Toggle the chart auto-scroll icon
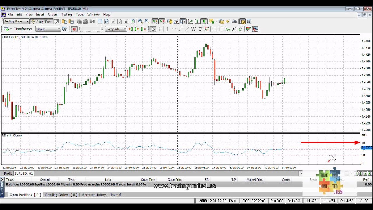 [x=155, y=21]
